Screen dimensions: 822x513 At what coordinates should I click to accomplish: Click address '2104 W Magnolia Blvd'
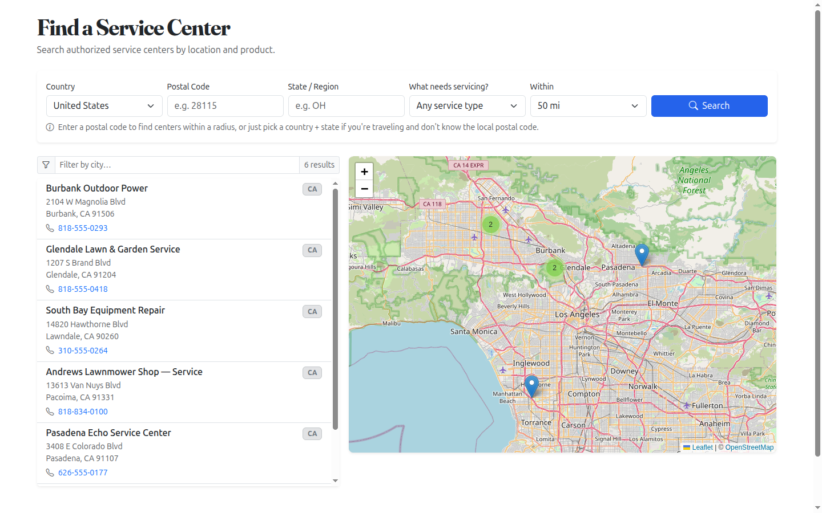(86, 202)
